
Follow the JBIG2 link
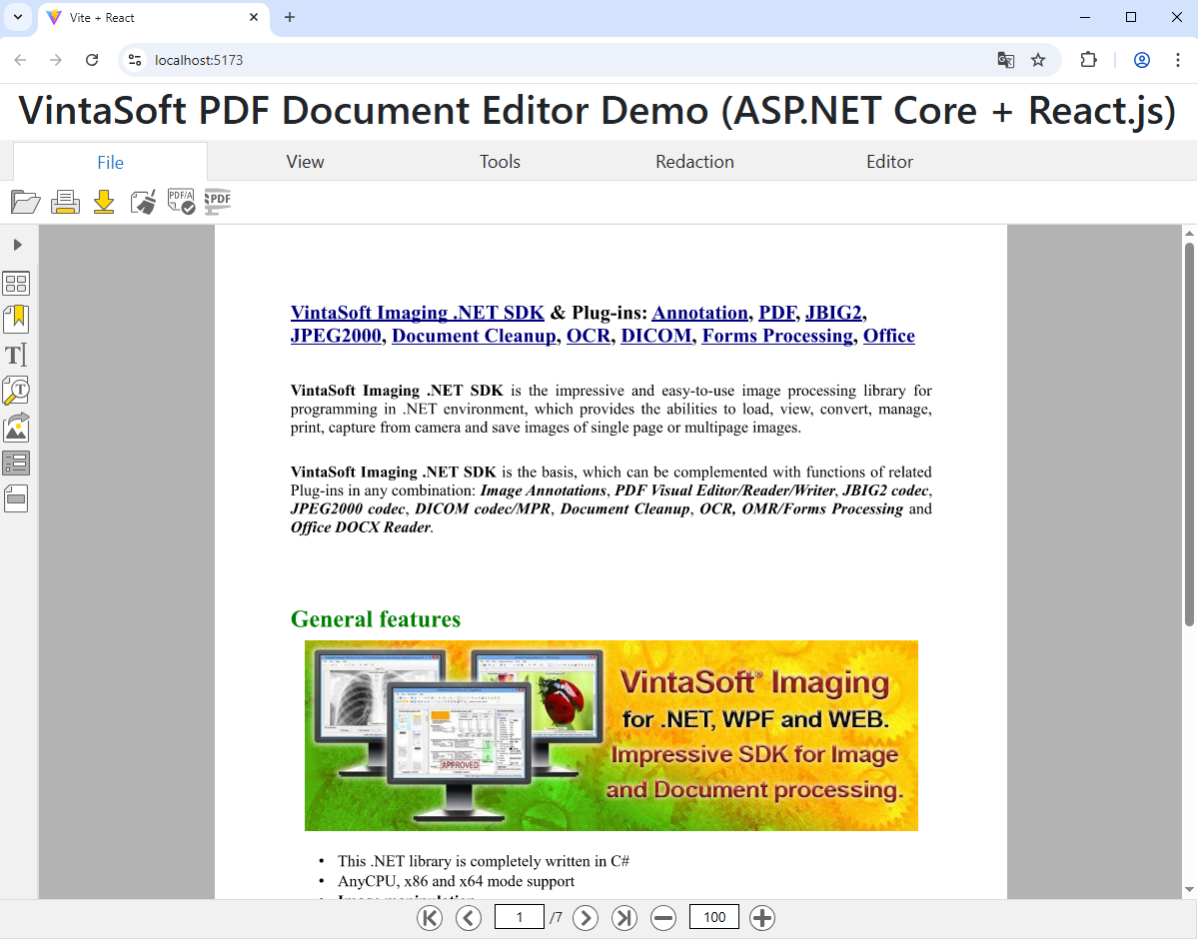coord(833,313)
